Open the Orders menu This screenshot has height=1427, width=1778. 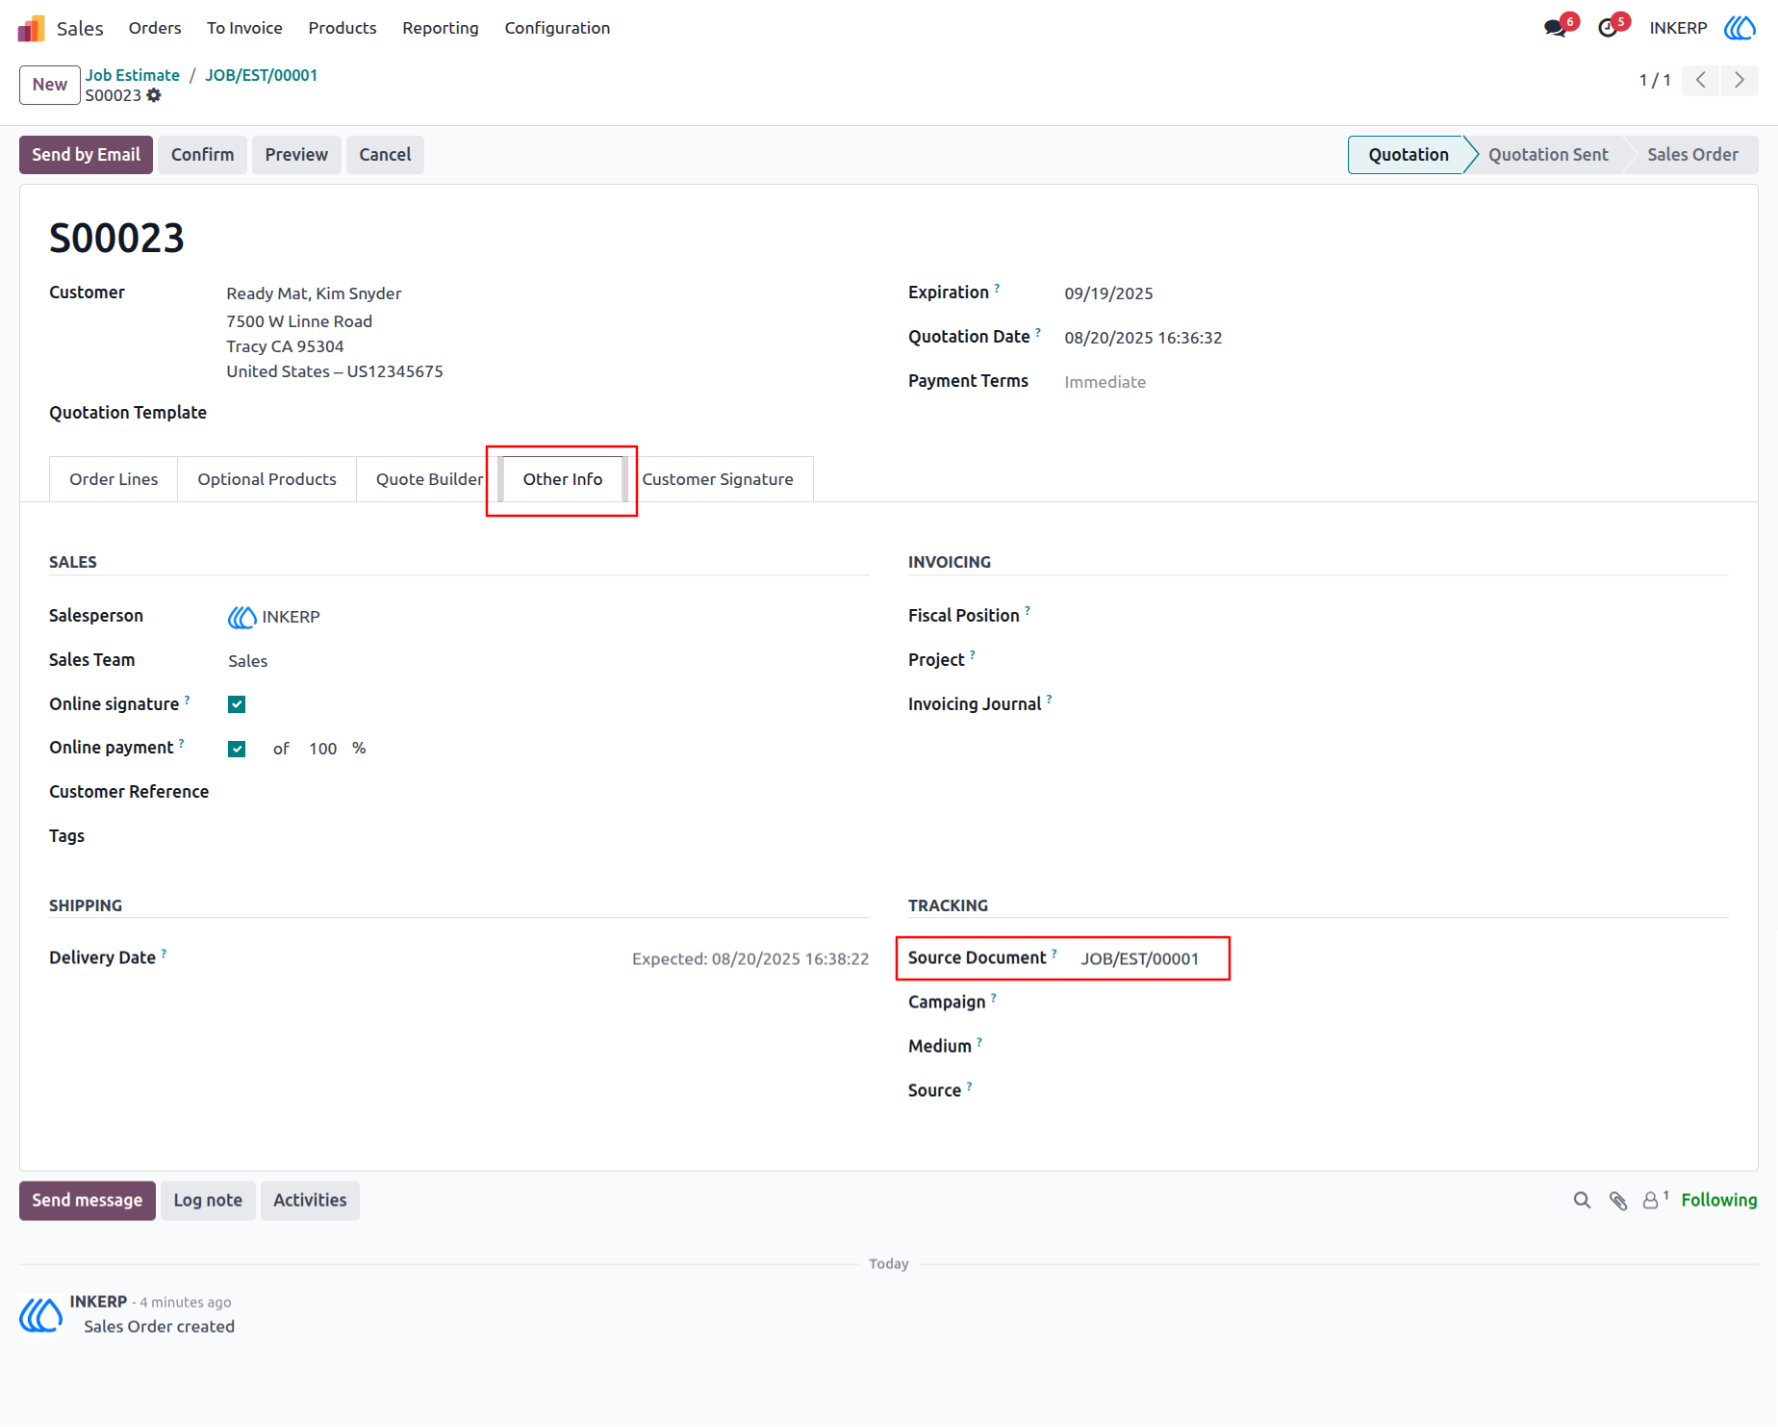155,28
